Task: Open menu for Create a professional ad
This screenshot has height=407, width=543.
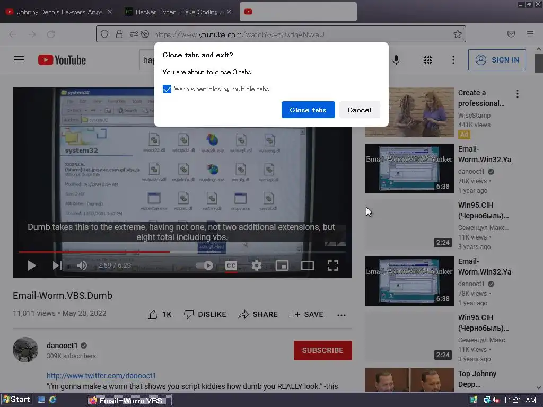Action: [517, 94]
